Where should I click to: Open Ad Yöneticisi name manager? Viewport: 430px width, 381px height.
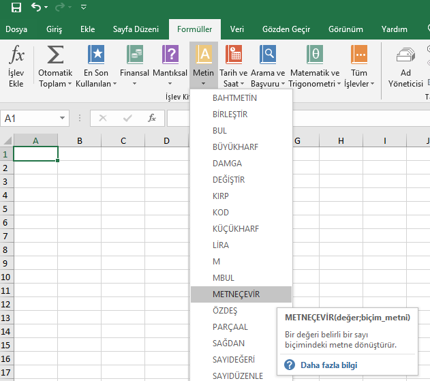click(406, 56)
